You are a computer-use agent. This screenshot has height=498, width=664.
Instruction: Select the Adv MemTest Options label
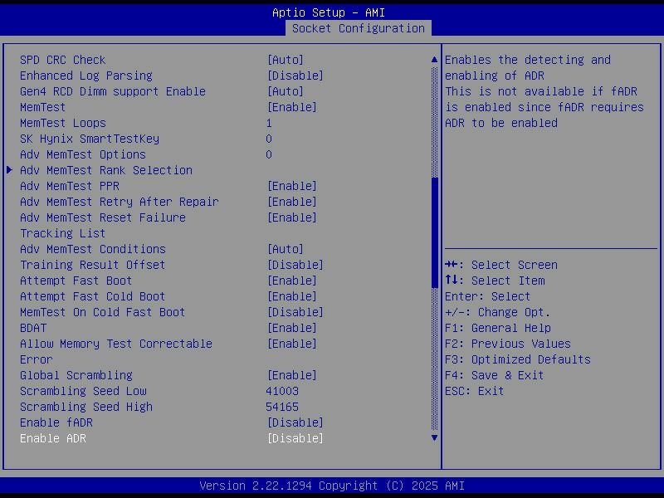(82, 154)
